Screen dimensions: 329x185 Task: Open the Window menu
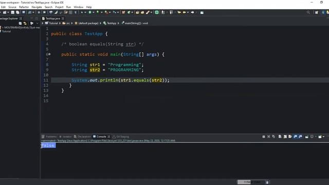point(78,7)
